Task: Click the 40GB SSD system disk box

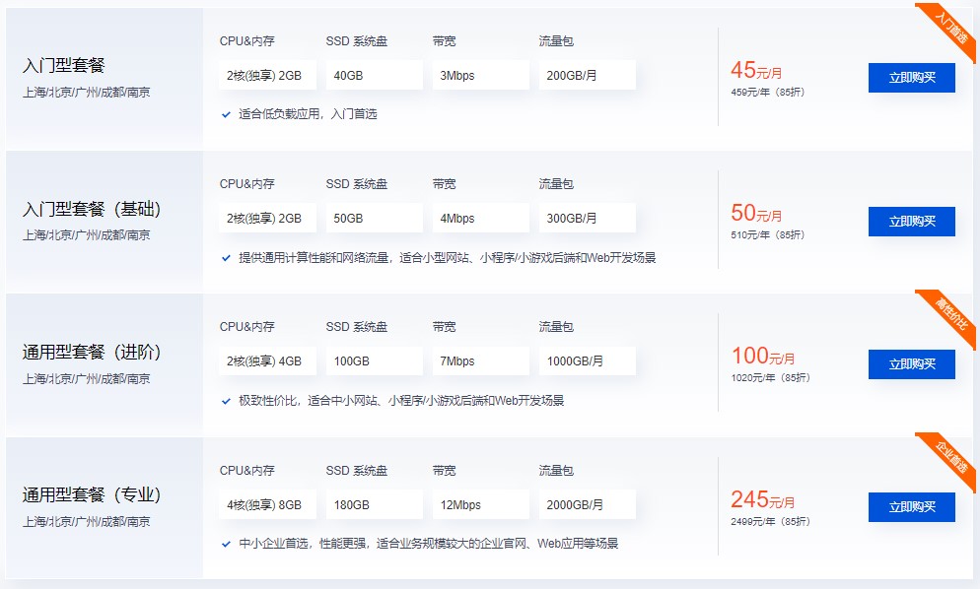Action: pos(374,75)
